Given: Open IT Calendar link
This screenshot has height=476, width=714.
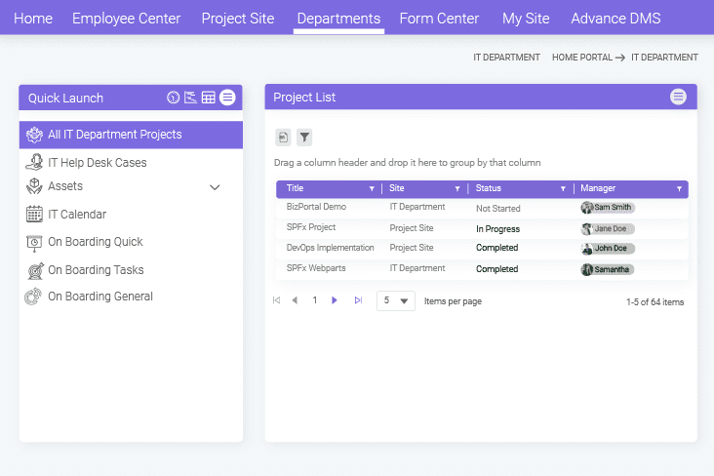Looking at the screenshot, I should [77, 214].
